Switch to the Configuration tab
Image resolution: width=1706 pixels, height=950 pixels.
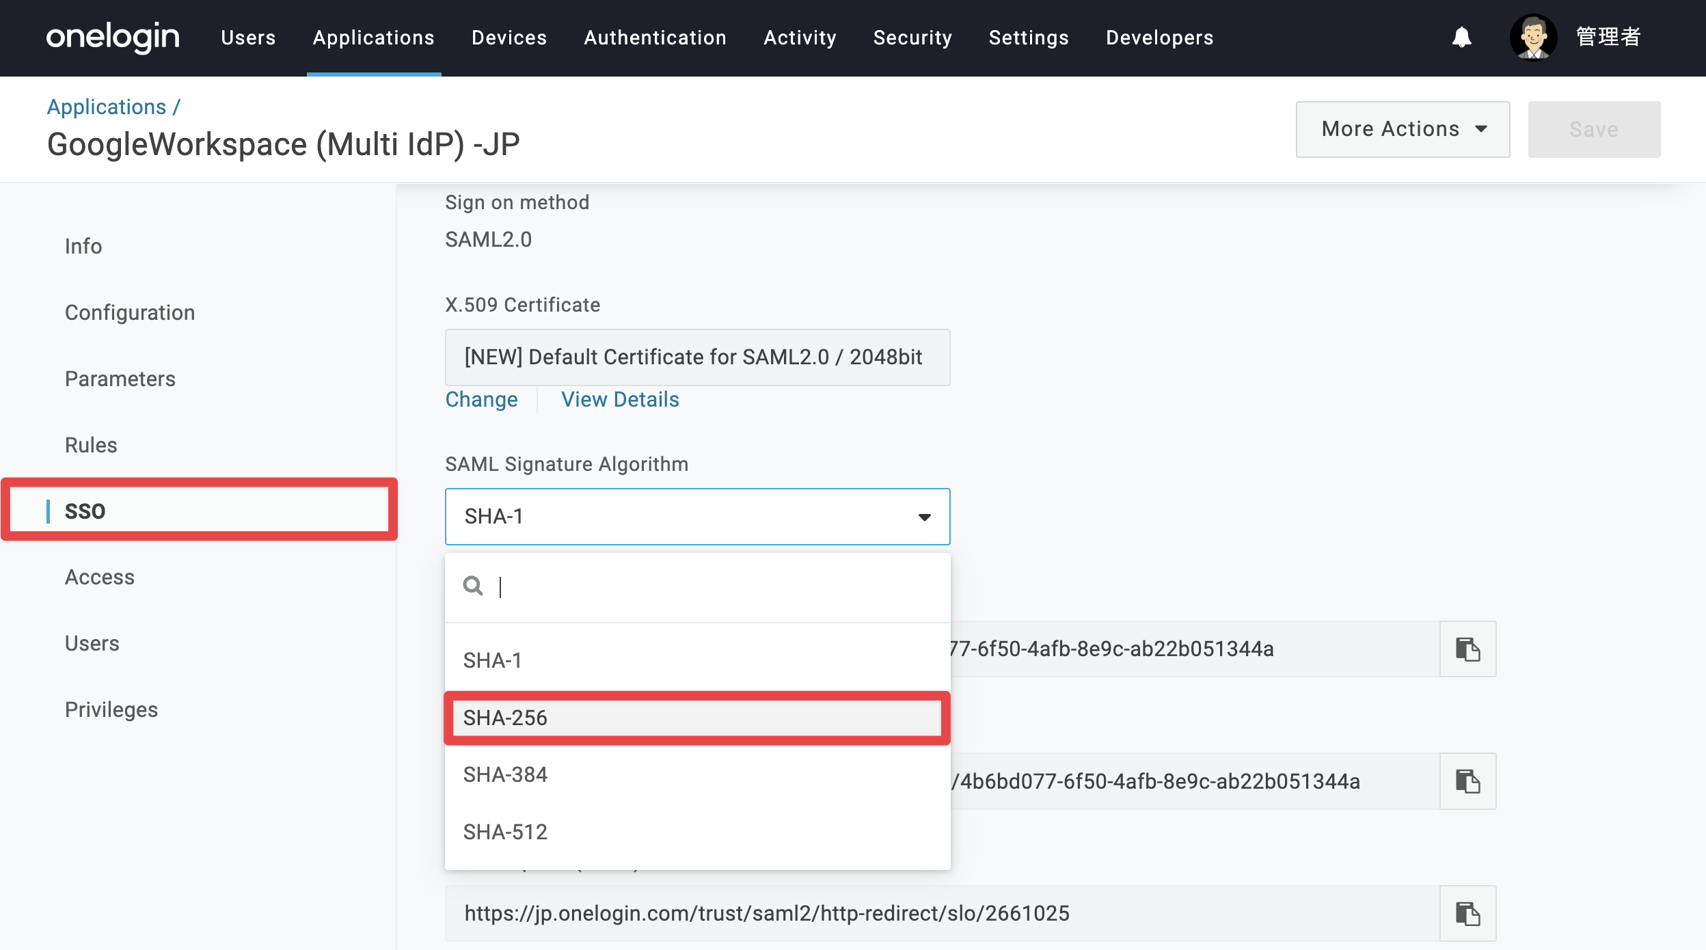130,312
